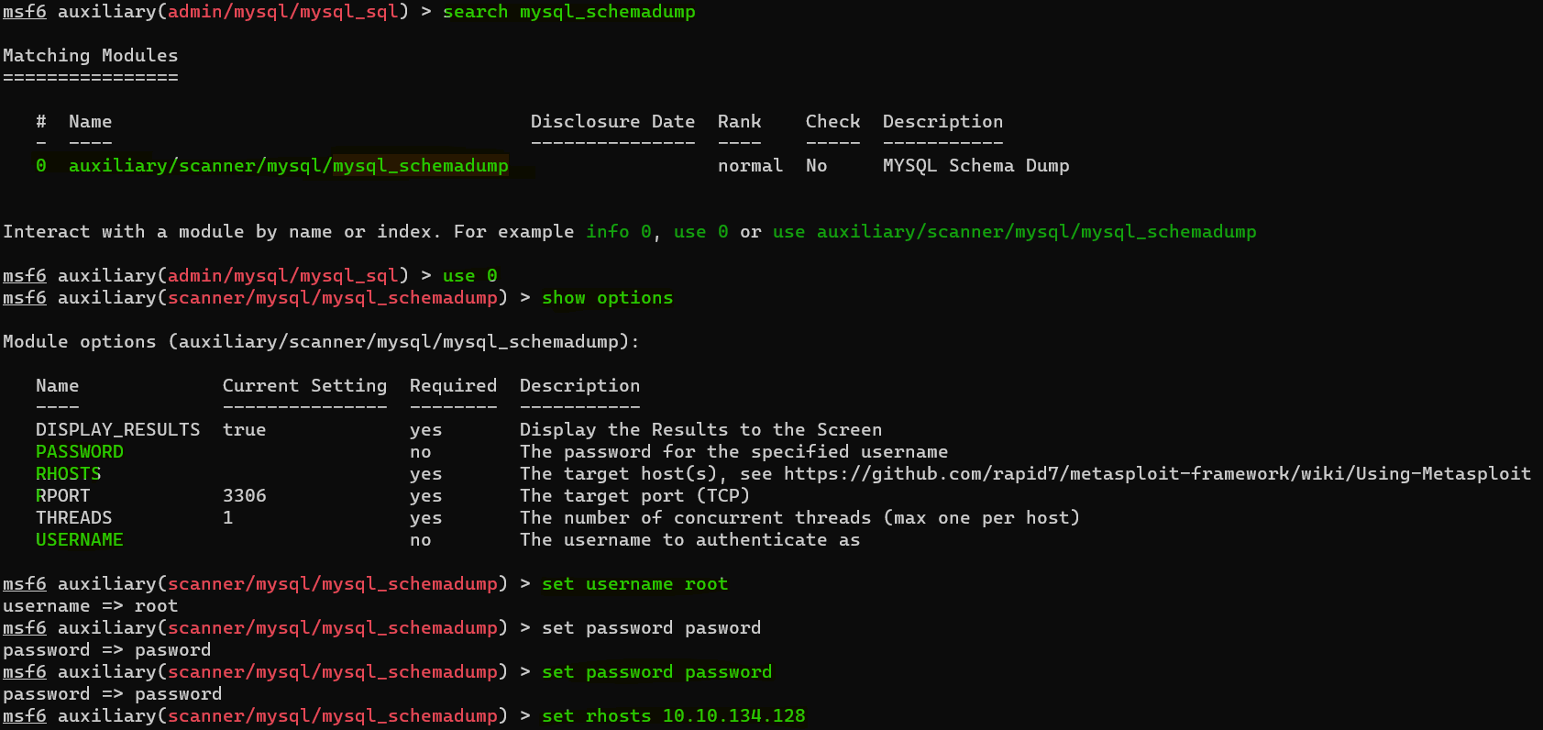Click the 'search mysql_schemadump' command text
The image size is (1543, 730).
coord(568,12)
